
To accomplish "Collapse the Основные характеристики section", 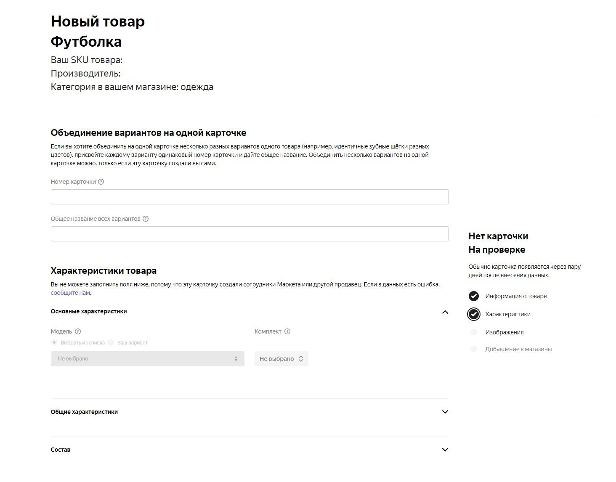I will [x=445, y=312].
